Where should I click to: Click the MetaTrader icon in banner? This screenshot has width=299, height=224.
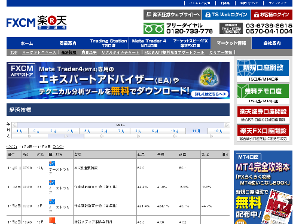click(x=208, y=76)
